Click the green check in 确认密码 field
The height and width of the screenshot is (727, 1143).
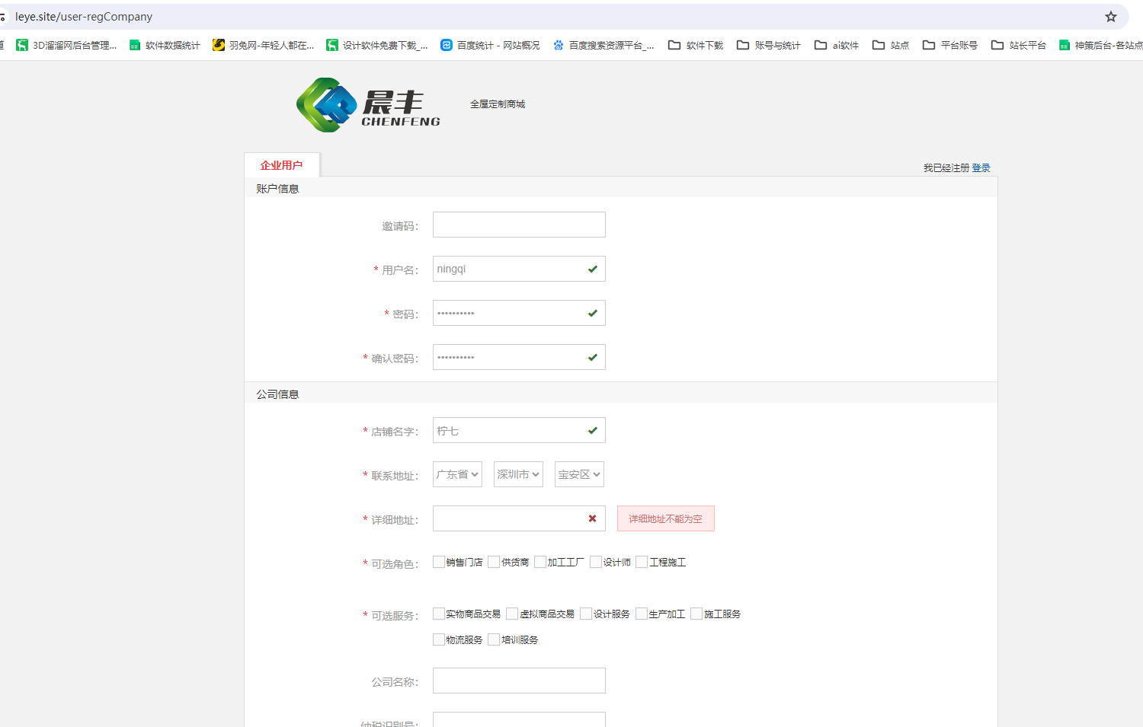click(x=593, y=357)
